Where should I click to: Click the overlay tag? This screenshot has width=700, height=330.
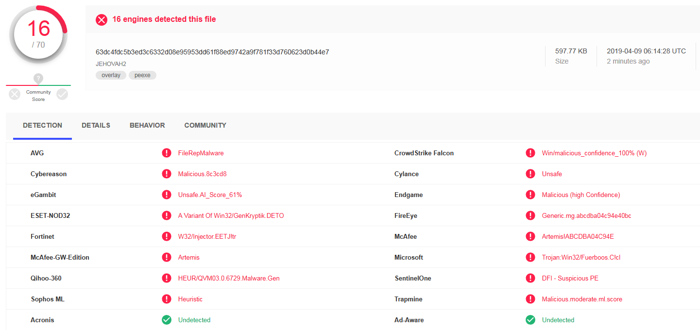[111, 75]
